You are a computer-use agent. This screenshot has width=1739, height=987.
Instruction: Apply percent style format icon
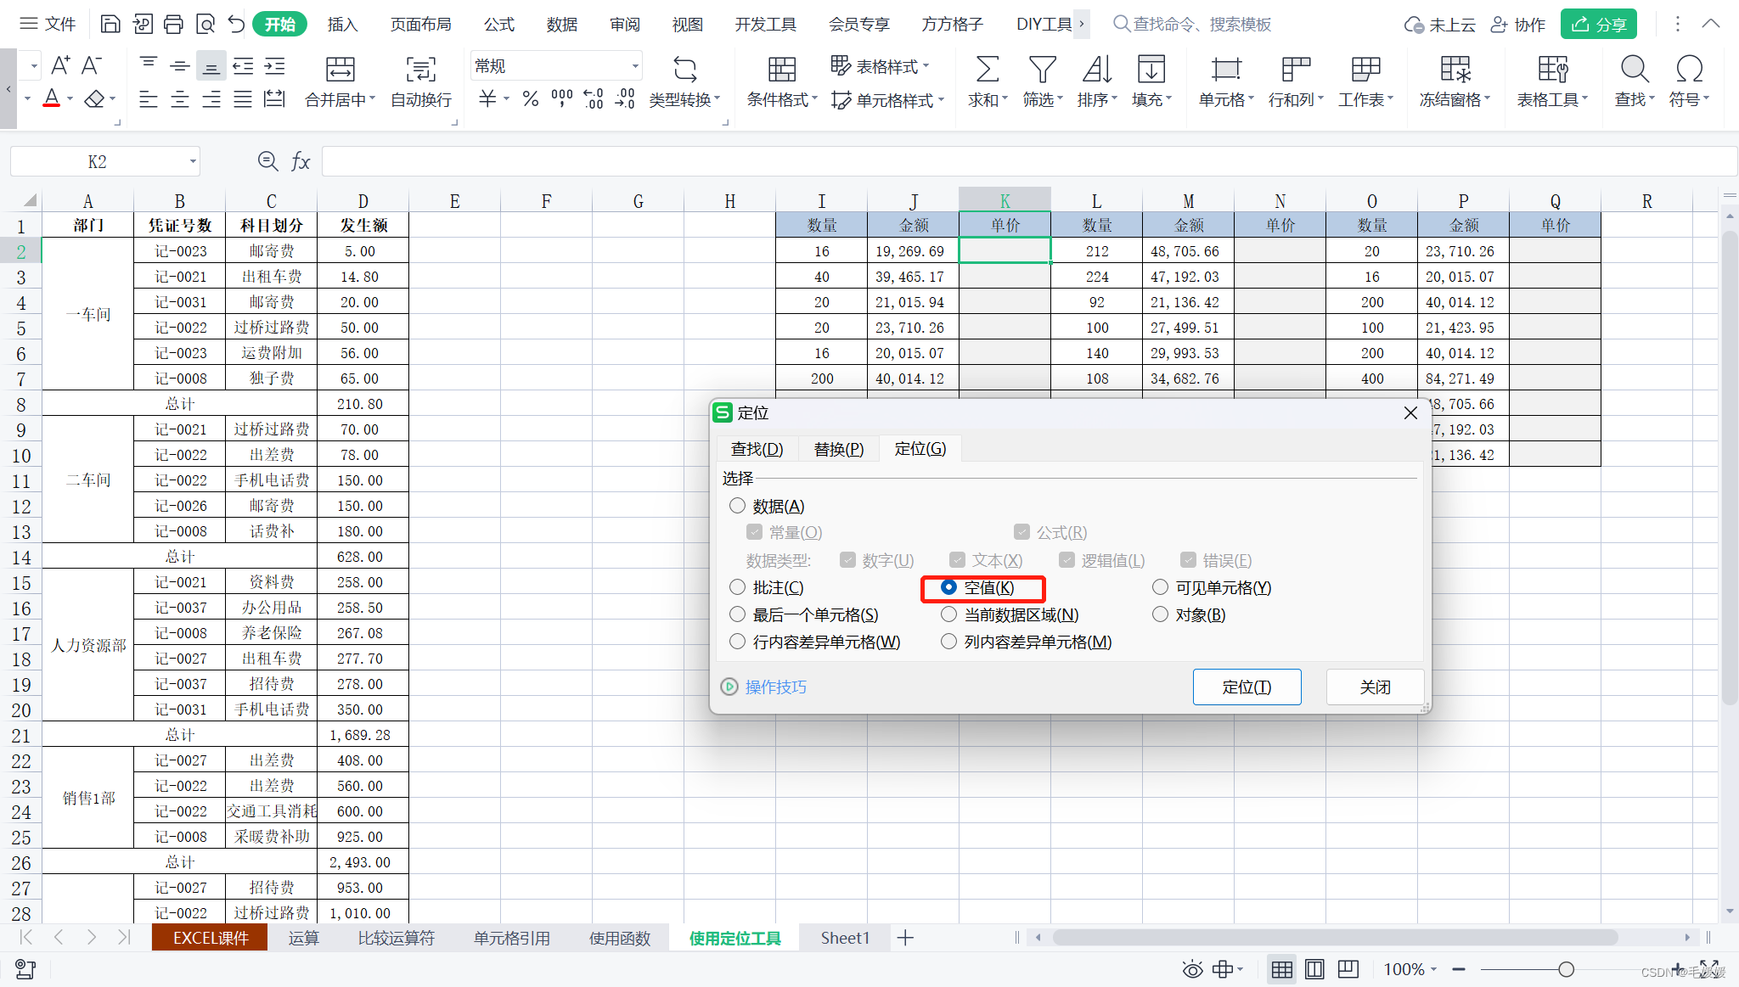(x=531, y=99)
